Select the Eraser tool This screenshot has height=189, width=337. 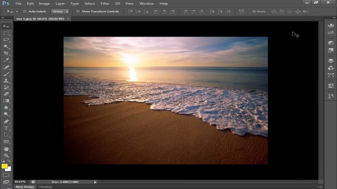click(x=6, y=94)
